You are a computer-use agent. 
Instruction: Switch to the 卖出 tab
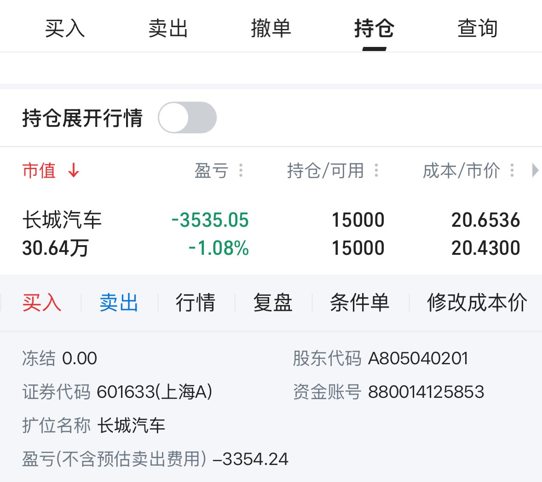[168, 29]
